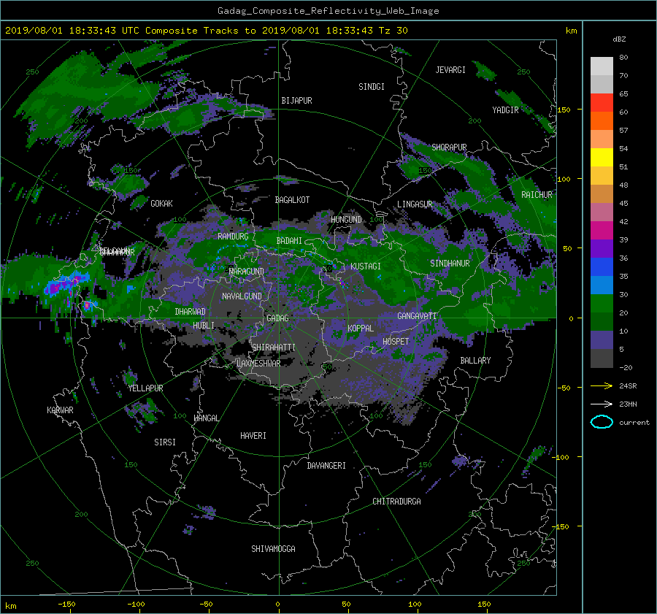Click the NAVALGUND town label

242,296
